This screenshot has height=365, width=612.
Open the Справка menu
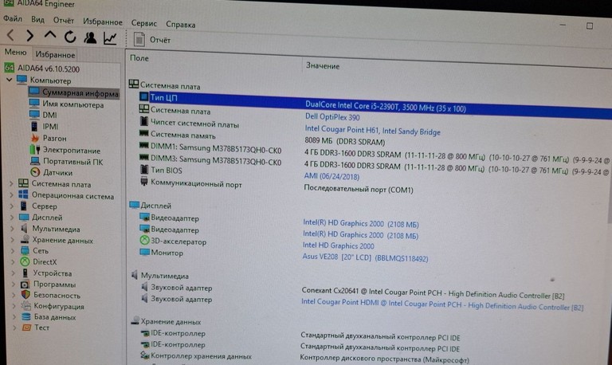point(181,24)
